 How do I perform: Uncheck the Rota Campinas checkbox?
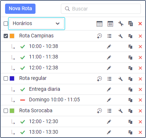coord(6,36)
